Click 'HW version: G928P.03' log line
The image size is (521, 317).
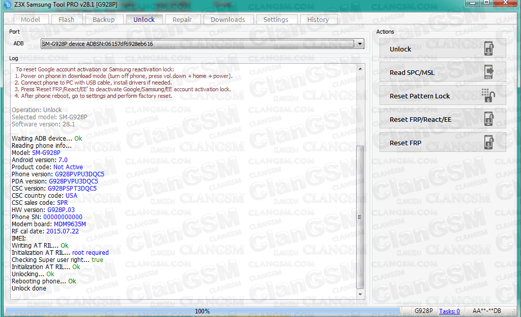point(43,210)
